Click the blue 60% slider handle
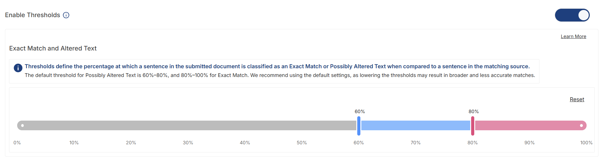This screenshot has width=600, height=158. [x=359, y=126]
